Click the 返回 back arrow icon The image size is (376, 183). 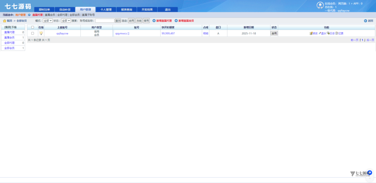[365, 21]
